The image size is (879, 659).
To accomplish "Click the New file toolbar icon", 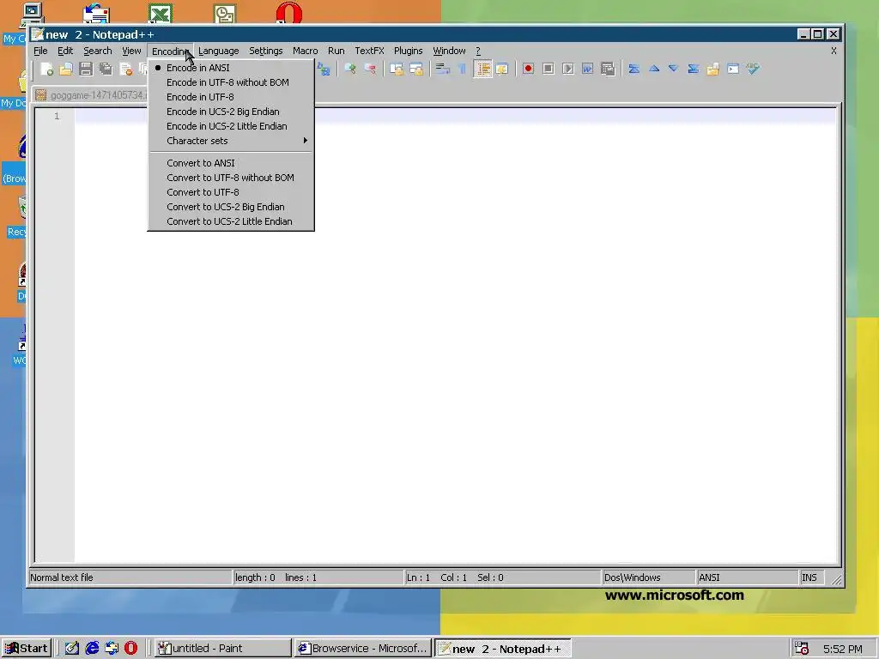I will click(x=47, y=69).
